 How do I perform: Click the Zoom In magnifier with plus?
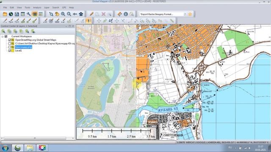click(x=63, y=14)
